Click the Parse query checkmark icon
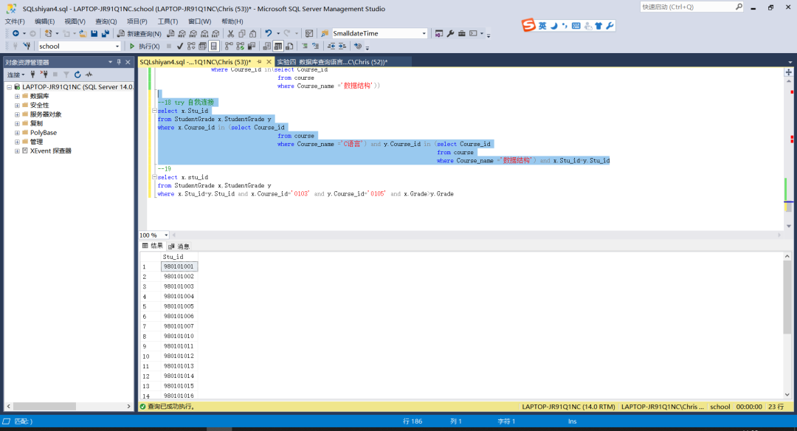797x431 pixels. click(x=180, y=46)
